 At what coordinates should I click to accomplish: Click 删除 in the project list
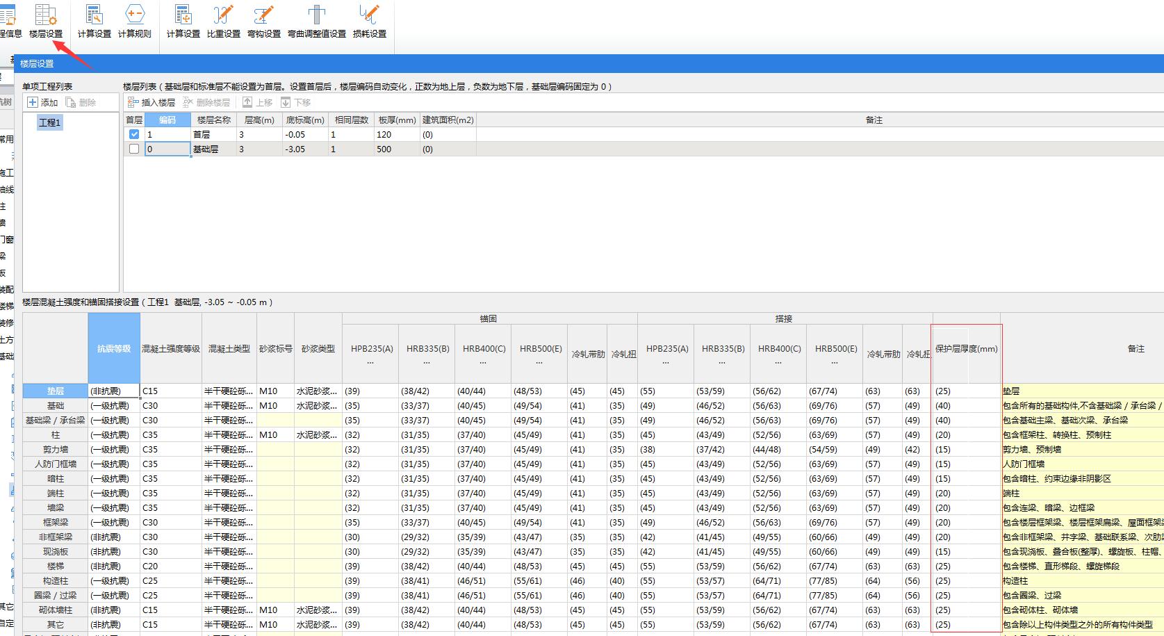pyautogui.click(x=81, y=102)
